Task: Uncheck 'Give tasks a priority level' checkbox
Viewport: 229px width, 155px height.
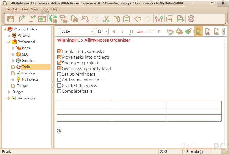Action: point(59,68)
